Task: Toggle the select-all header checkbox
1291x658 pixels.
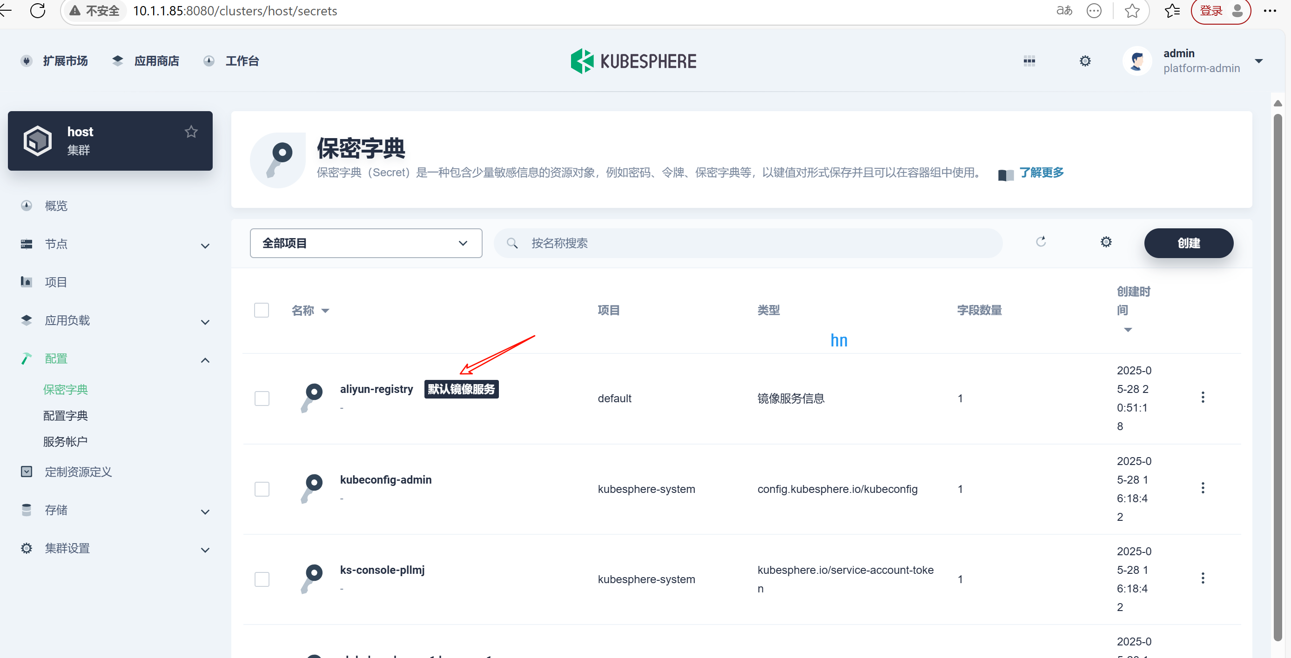Action: tap(261, 311)
